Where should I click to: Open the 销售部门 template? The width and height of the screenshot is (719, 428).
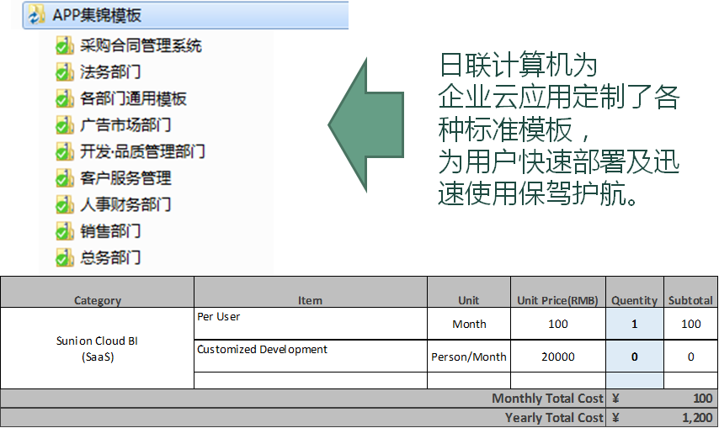coord(110,231)
